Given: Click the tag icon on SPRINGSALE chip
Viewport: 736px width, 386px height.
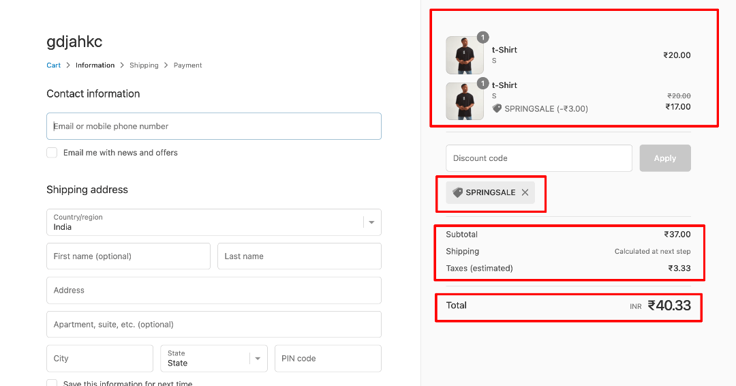Looking at the screenshot, I should click(x=458, y=192).
